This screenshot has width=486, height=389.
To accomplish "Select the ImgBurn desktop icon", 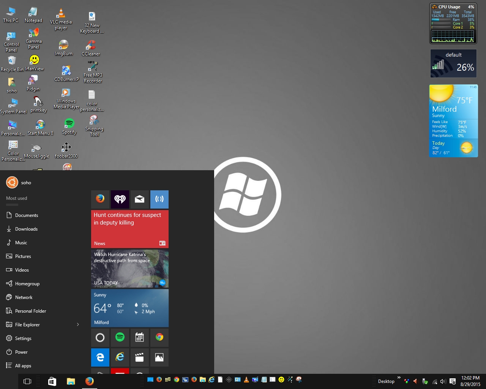I will coord(64,48).
